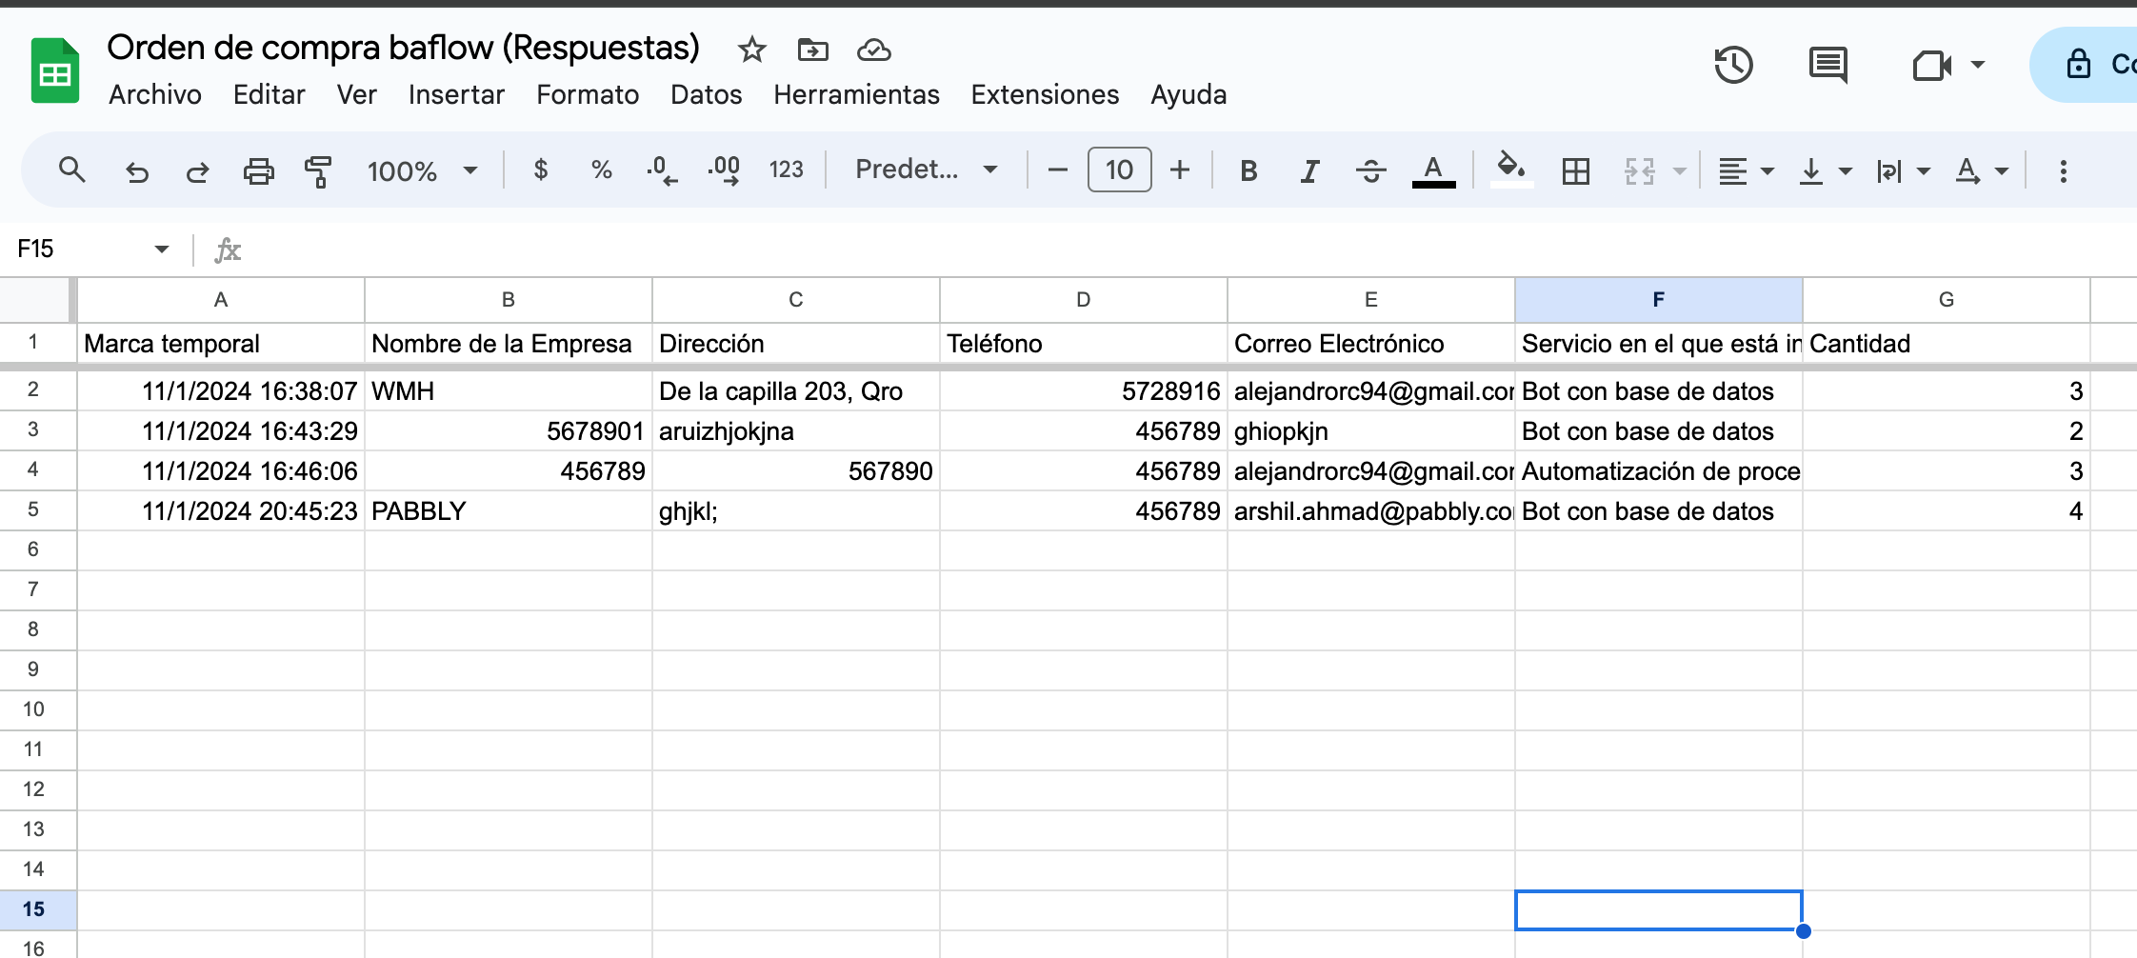Undo the last action
The width and height of the screenshot is (2137, 958).
coord(137,171)
